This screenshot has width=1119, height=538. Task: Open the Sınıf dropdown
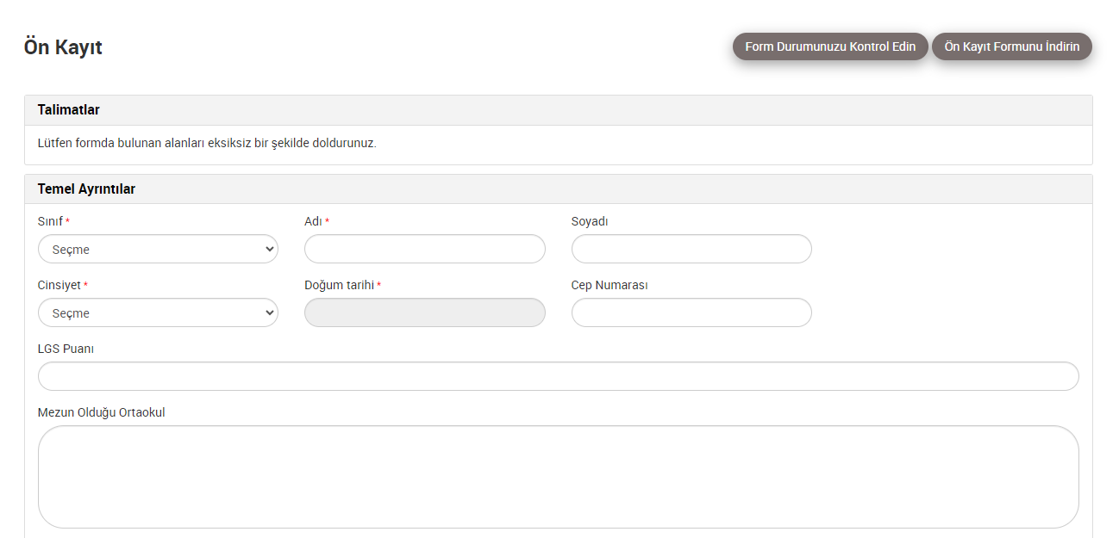click(x=158, y=250)
